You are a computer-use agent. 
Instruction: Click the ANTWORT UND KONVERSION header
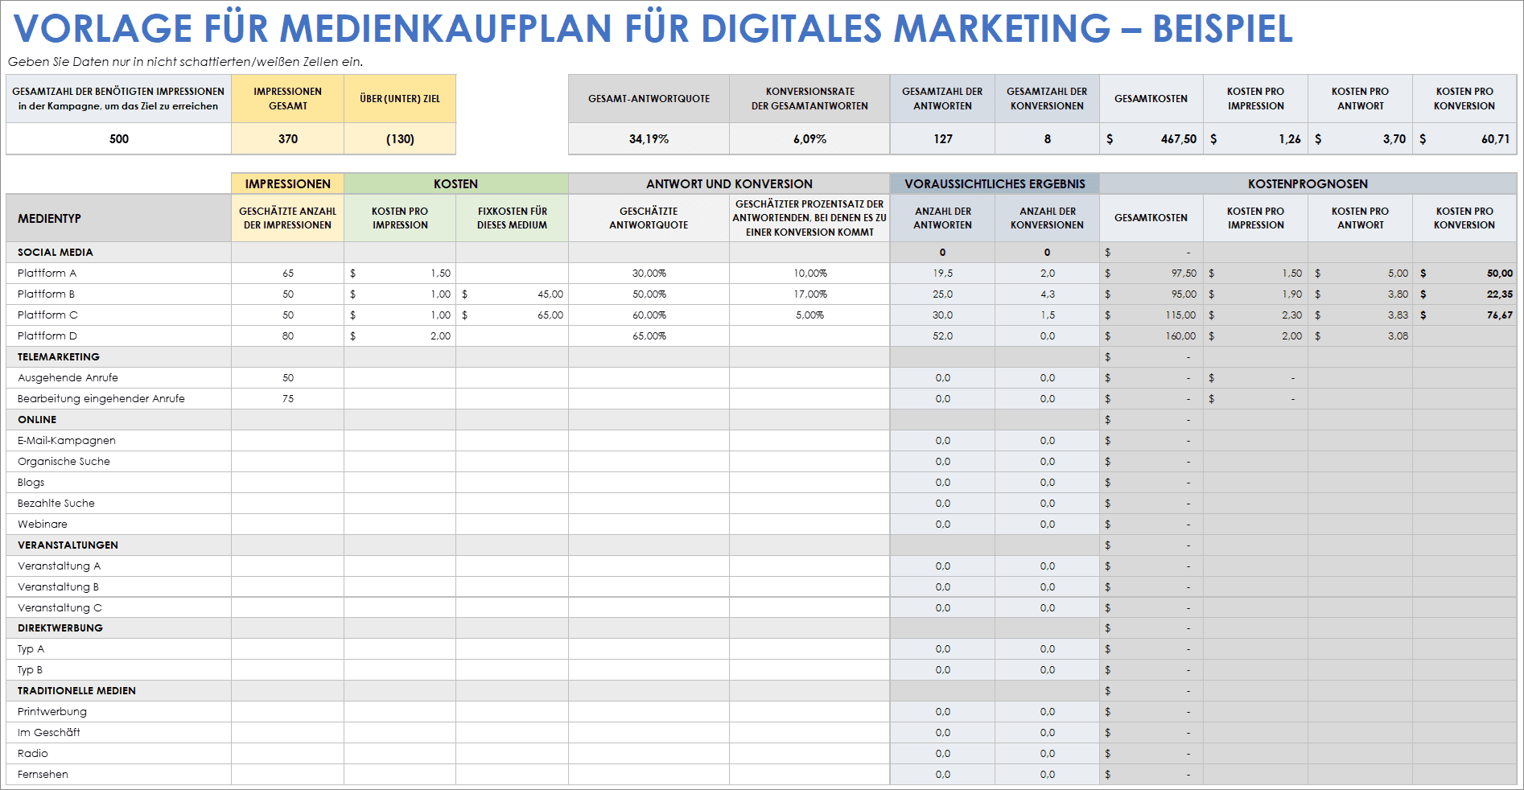tap(729, 183)
